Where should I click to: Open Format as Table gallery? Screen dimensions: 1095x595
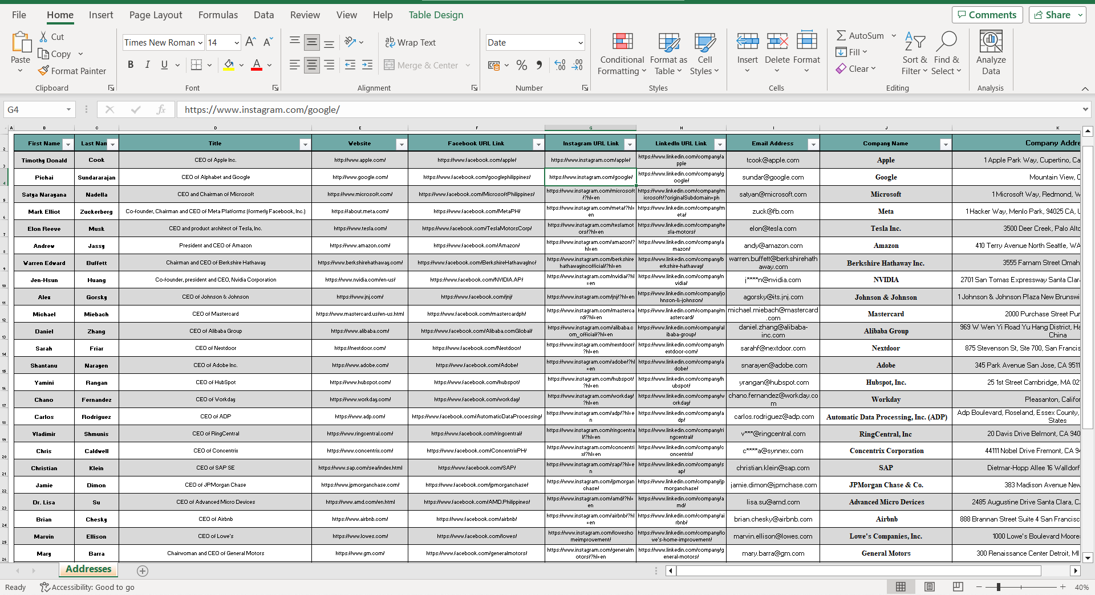(x=668, y=54)
